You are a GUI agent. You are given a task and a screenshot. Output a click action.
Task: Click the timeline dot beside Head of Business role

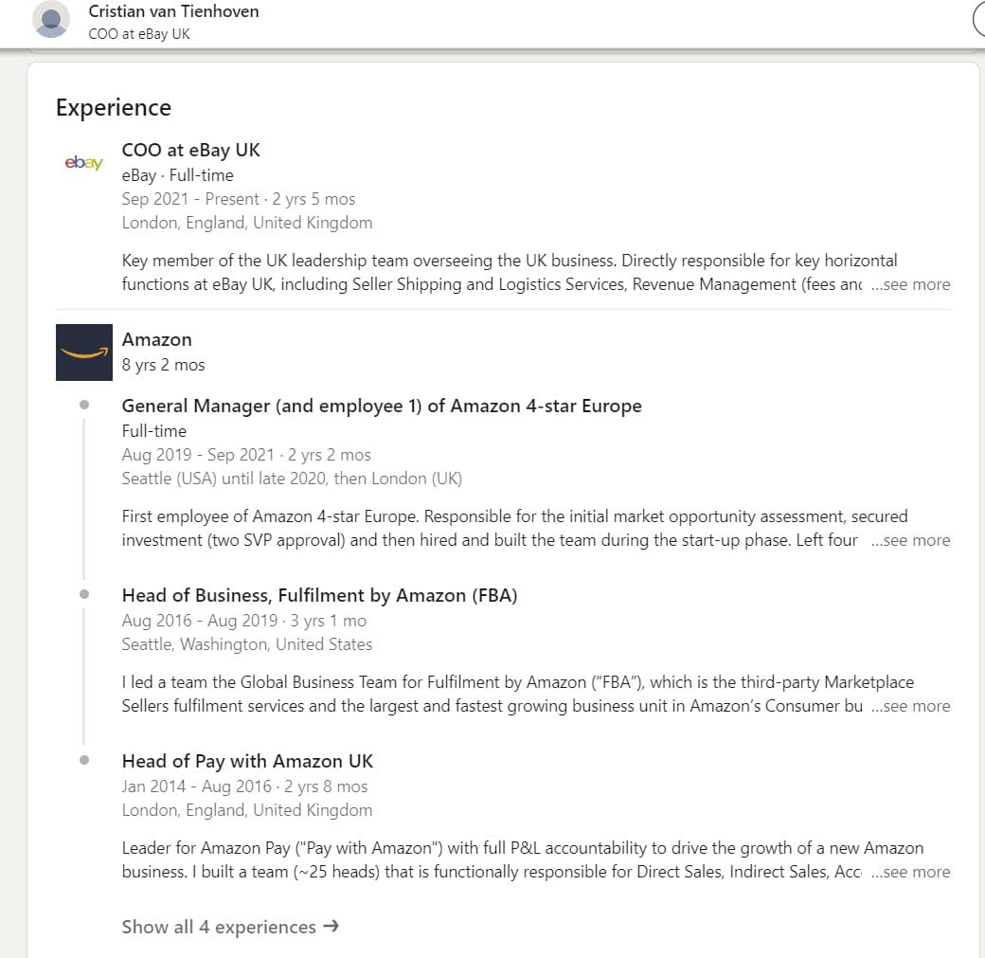click(84, 594)
